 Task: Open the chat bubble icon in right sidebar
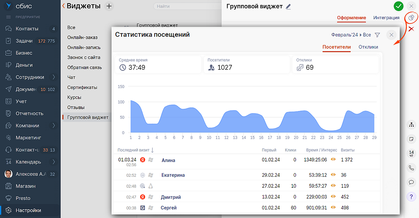[x=411, y=182]
